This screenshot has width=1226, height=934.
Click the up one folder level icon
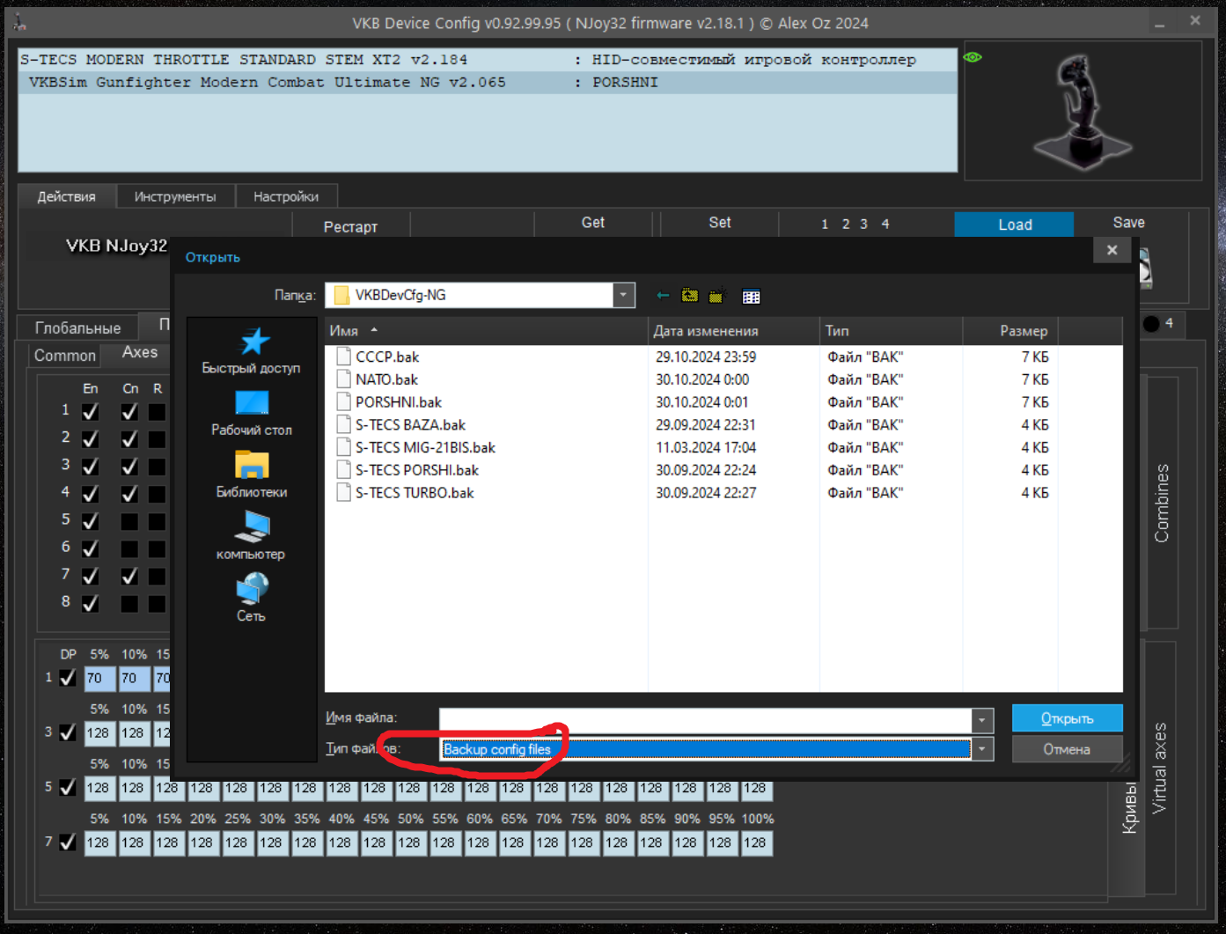pyautogui.click(x=690, y=296)
